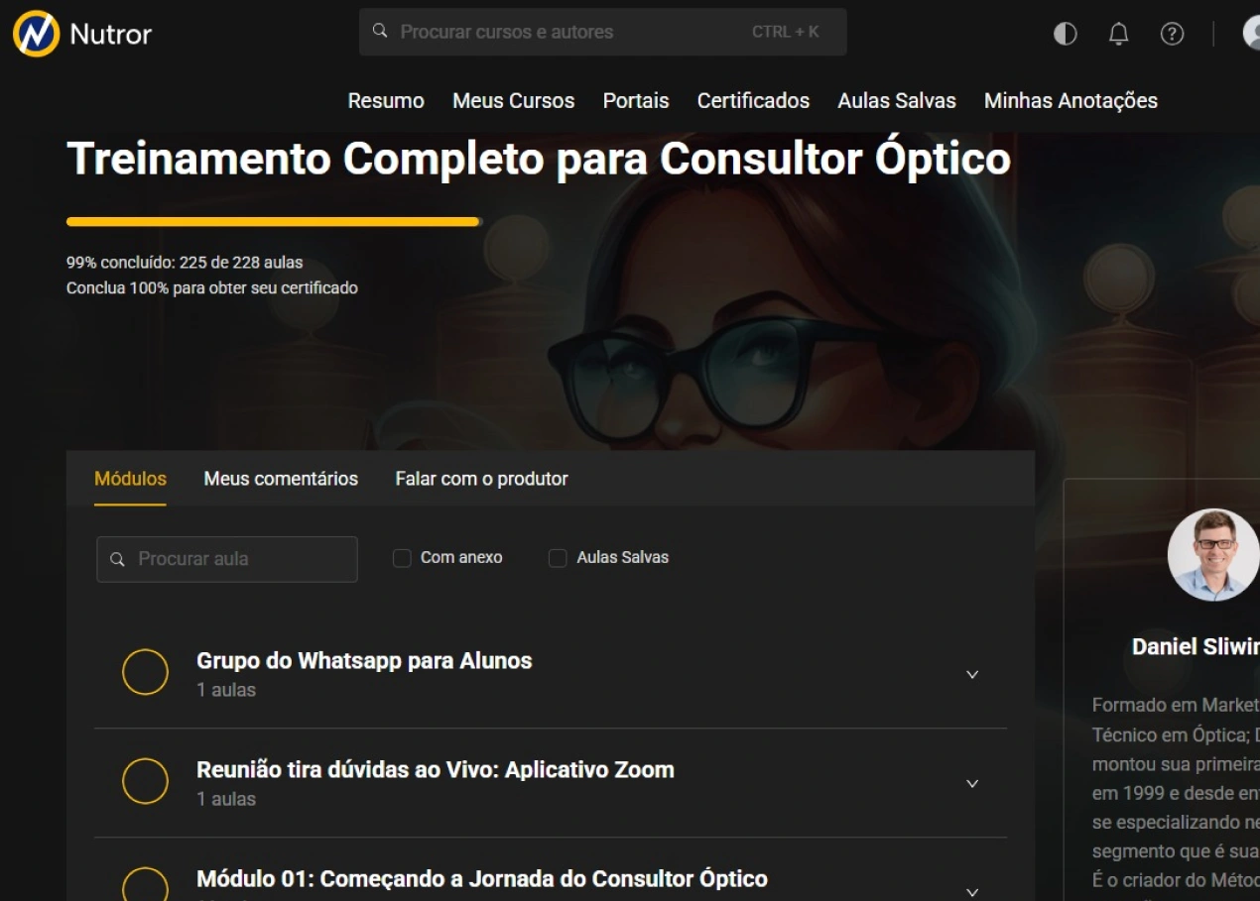Switch to the Meus comentários tab
1260x901 pixels.
[x=281, y=479]
